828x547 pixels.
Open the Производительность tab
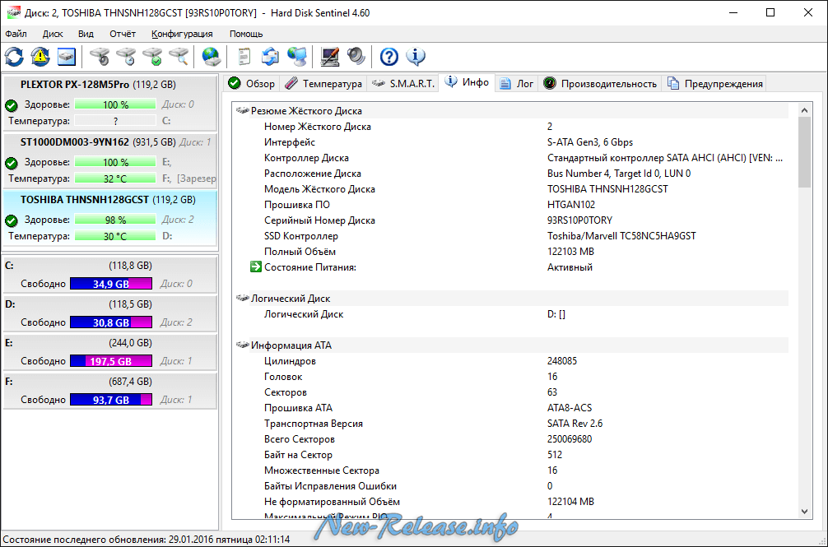click(599, 84)
